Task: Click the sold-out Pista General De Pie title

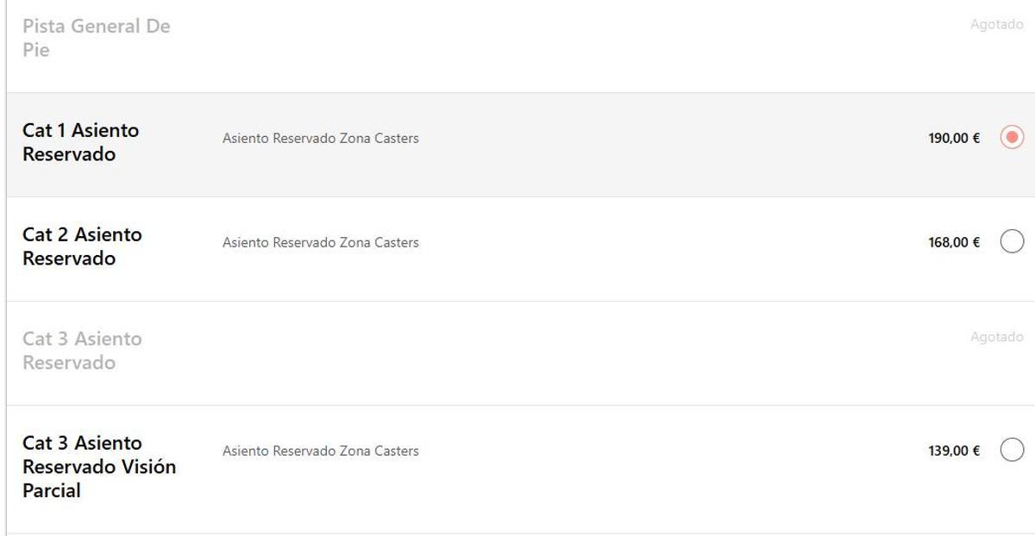Action: (x=97, y=38)
